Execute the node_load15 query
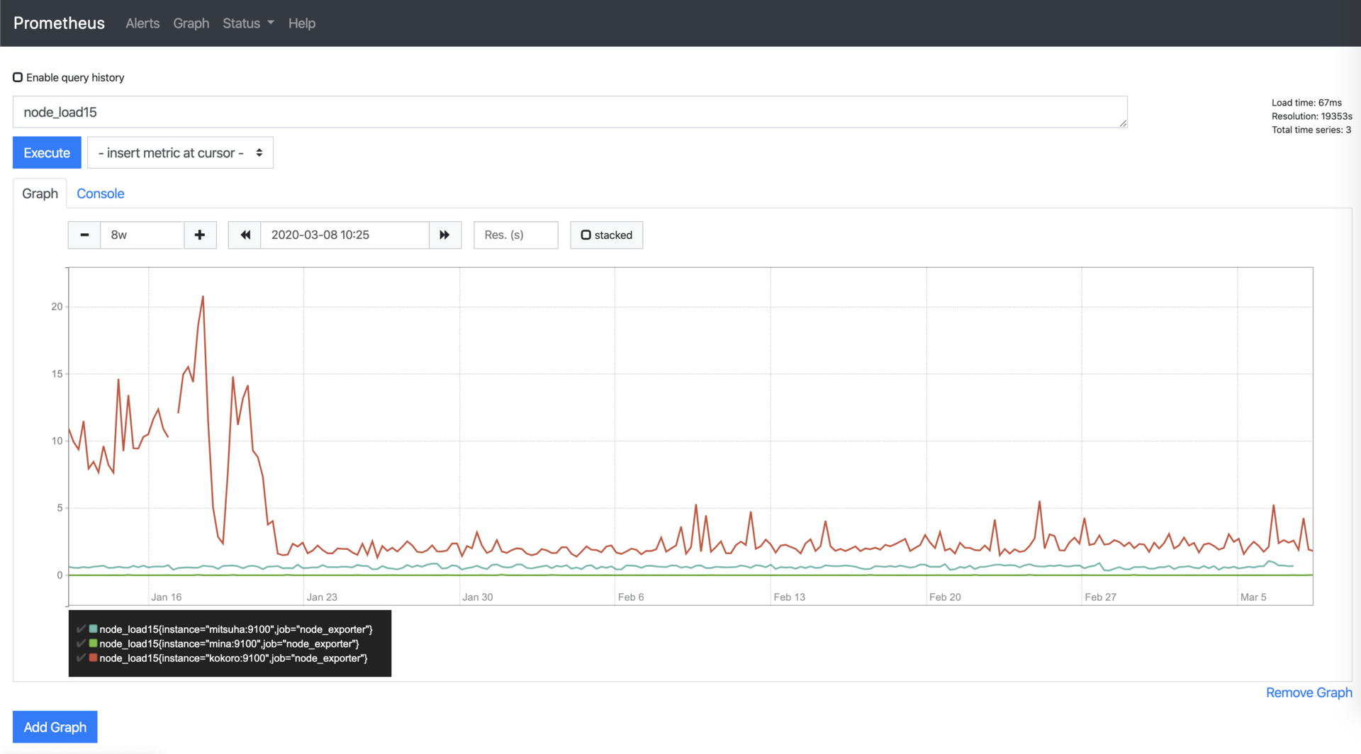Screen dimensions: 1361x754 (x=46, y=152)
